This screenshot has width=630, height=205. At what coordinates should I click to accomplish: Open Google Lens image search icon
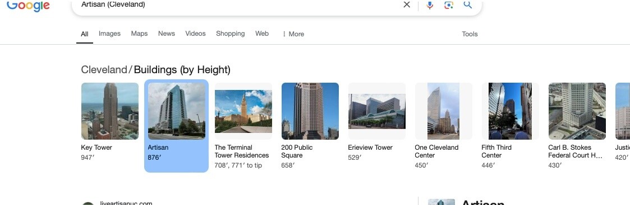coord(448,5)
